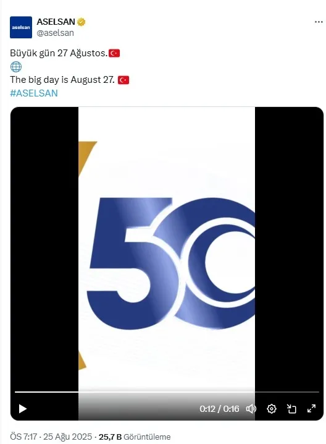
Task: Play the video with the play button
Action: pyautogui.click(x=23, y=409)
